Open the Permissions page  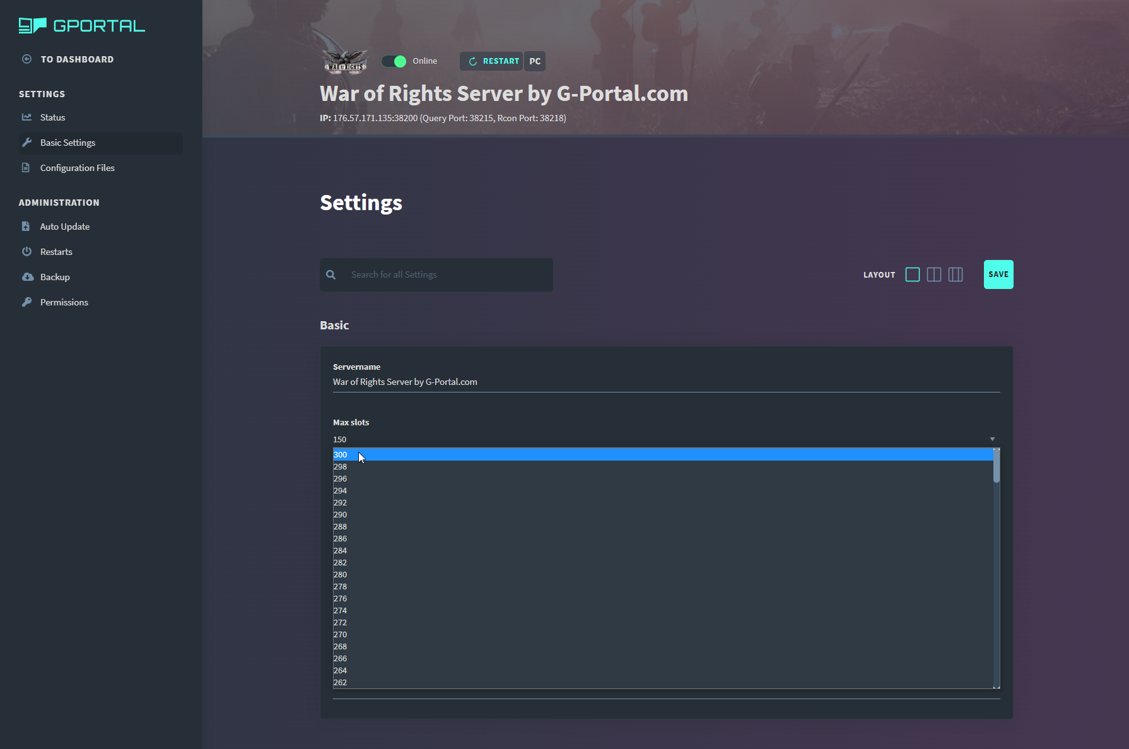tap(101, 302)
